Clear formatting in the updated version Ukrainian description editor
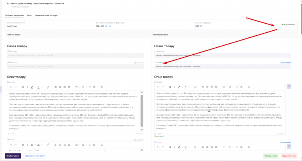Screen dimensions: 302x161 pyautogui.click(x=249, y=87)
